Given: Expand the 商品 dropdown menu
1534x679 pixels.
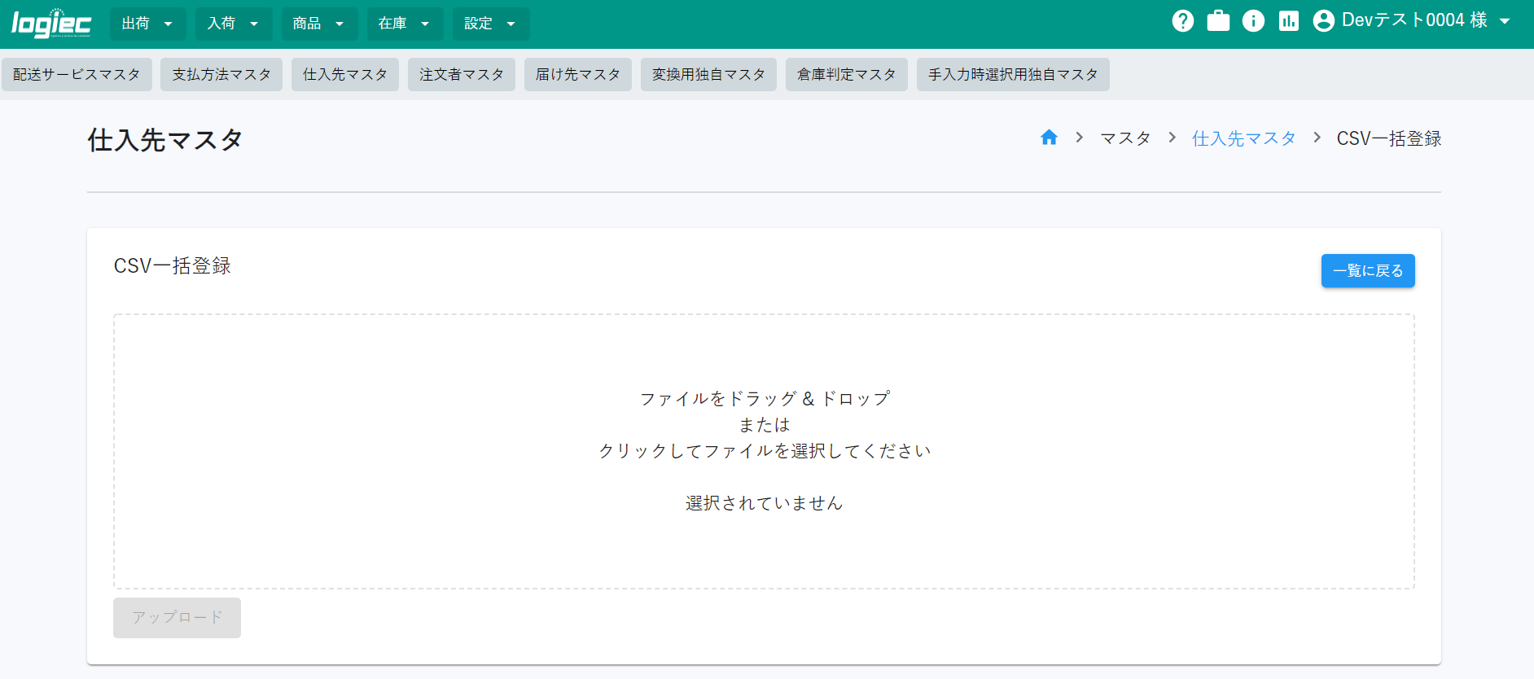Looking at the screenshot, I should click(x=319, y=24).
